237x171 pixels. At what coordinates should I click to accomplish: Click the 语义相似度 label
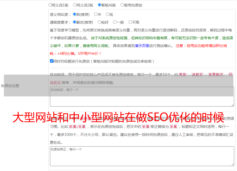[x=60, y=15]
